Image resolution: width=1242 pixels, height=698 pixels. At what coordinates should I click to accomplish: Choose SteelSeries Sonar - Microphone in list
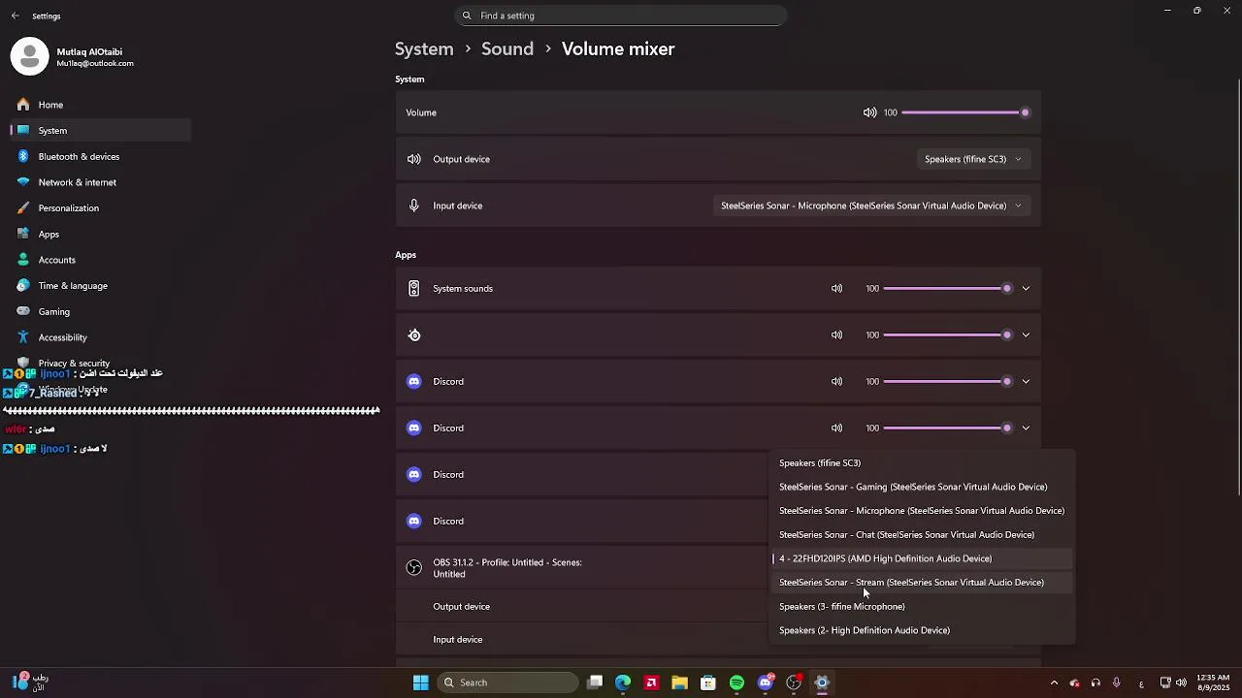coord(923,511)
